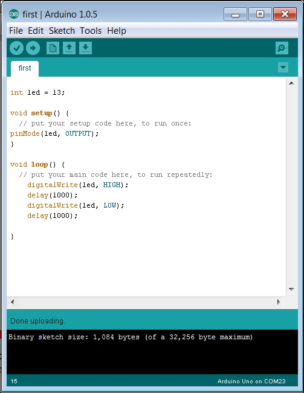The height and width of the screenshot is (393, 304).
Task: Create a new sketch with the page icon
Action: click(x=53, y=48)
